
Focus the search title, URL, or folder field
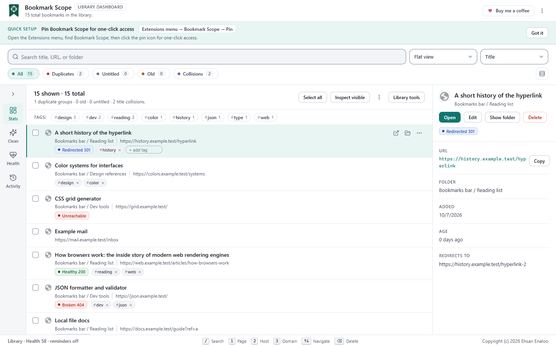pos(207,57)
